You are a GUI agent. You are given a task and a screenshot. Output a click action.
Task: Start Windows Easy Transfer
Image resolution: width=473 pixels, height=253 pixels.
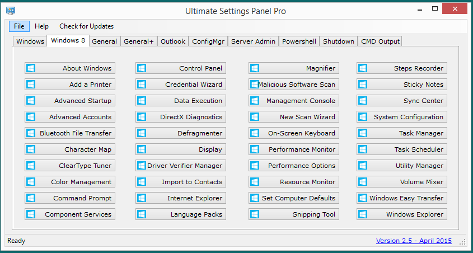402,198
